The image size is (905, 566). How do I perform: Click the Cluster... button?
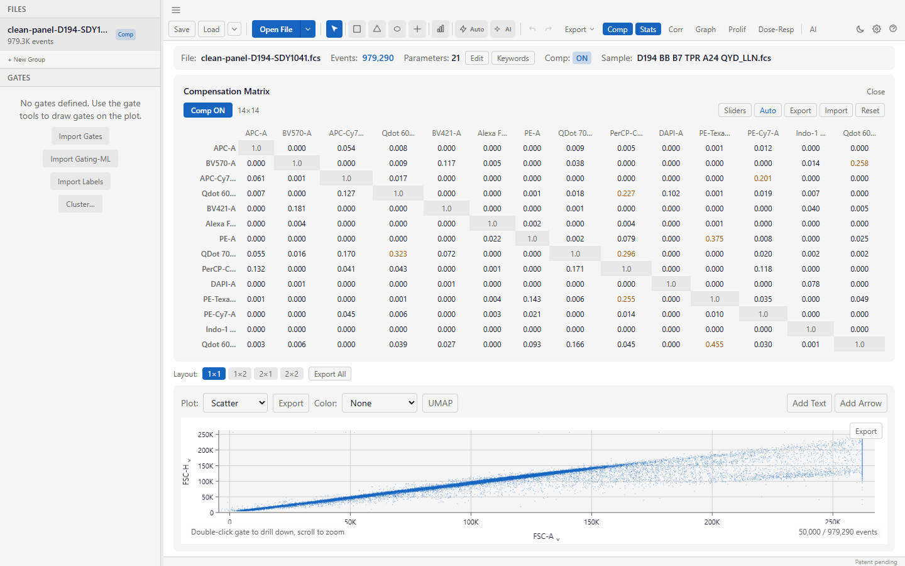[80, 204]
